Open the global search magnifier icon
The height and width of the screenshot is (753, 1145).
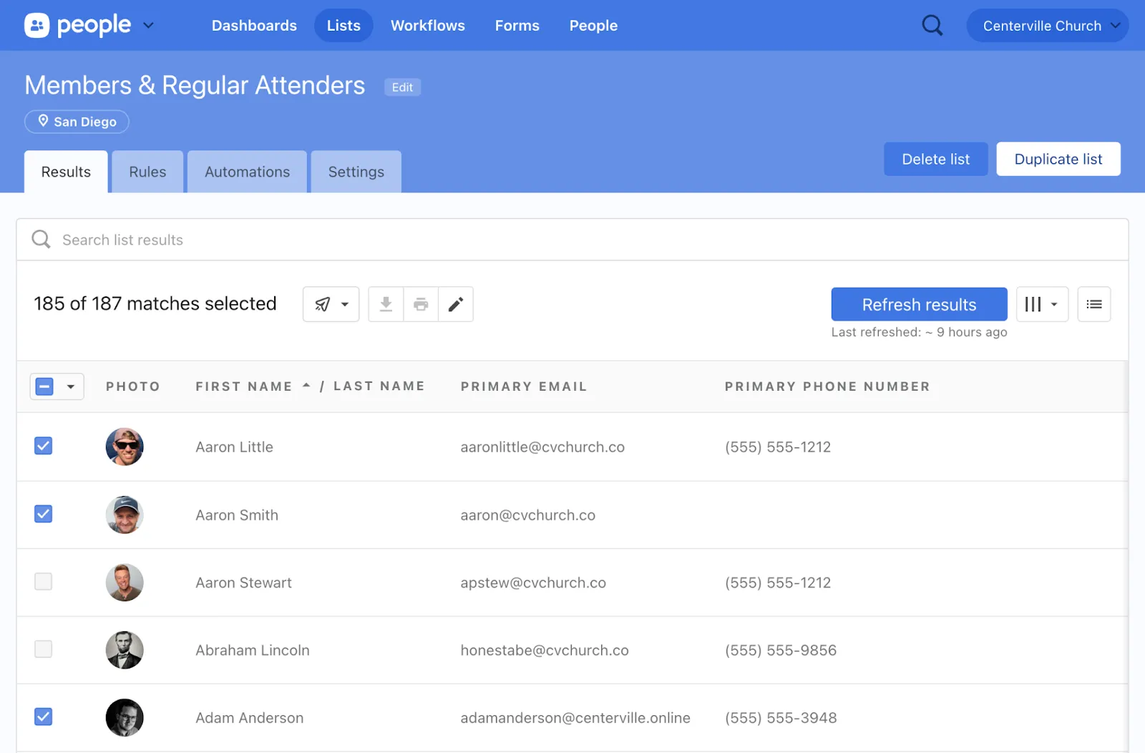[932, 26]
